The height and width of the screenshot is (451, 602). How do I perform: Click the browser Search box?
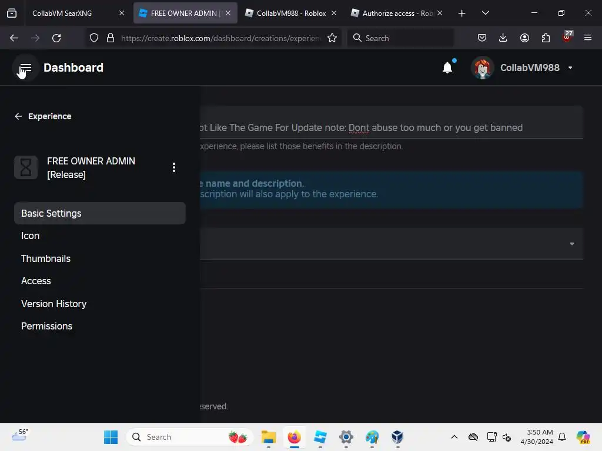point(400,38)
